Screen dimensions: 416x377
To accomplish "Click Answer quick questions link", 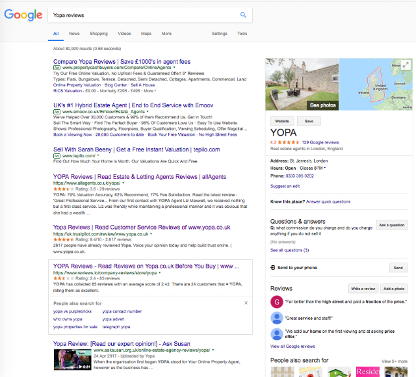I will pyautogui.click(x=328, y=201).
